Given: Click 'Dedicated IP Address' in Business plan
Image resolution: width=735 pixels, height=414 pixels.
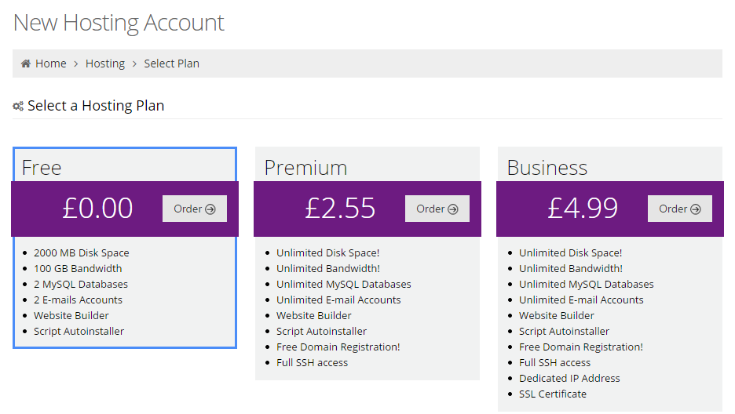Looking at the screenshot, I should click(569, 379).
